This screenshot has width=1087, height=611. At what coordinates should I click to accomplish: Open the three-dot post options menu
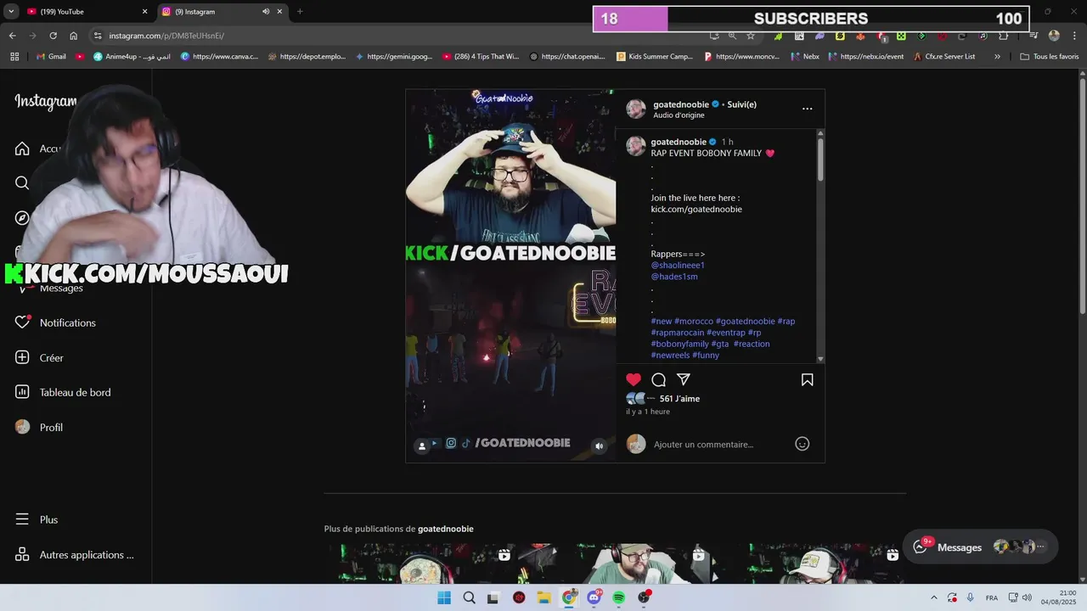pos(808,109)
